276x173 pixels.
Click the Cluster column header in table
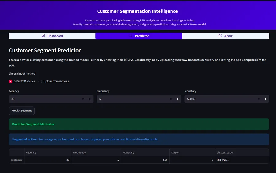point(192,152)
